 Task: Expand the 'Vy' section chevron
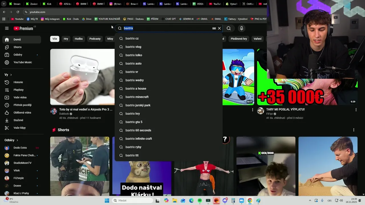(11, 75)
